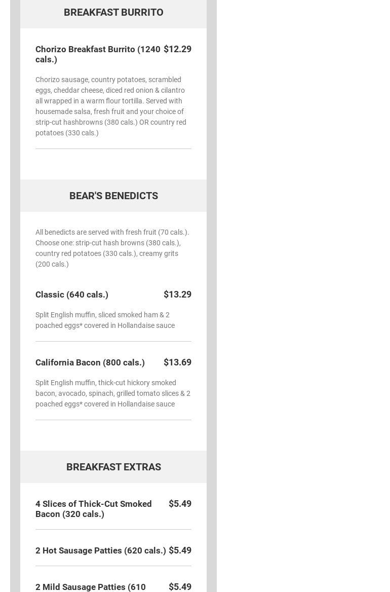Image resolution: width=390 pixels, height=592 pixels.
Task: Click the Breakfast Extras section heading
Action: click(x=113, y=467)
